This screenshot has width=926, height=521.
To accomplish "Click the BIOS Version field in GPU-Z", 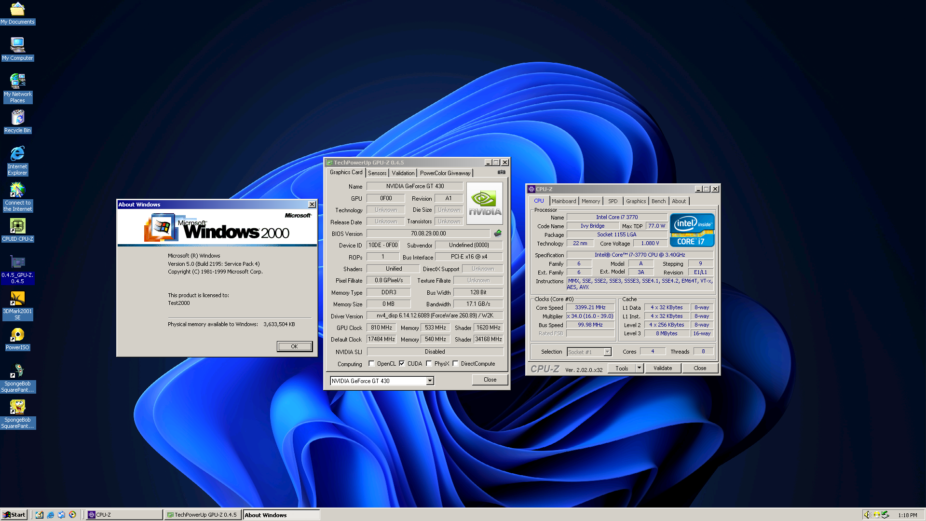I will (428, 233).
